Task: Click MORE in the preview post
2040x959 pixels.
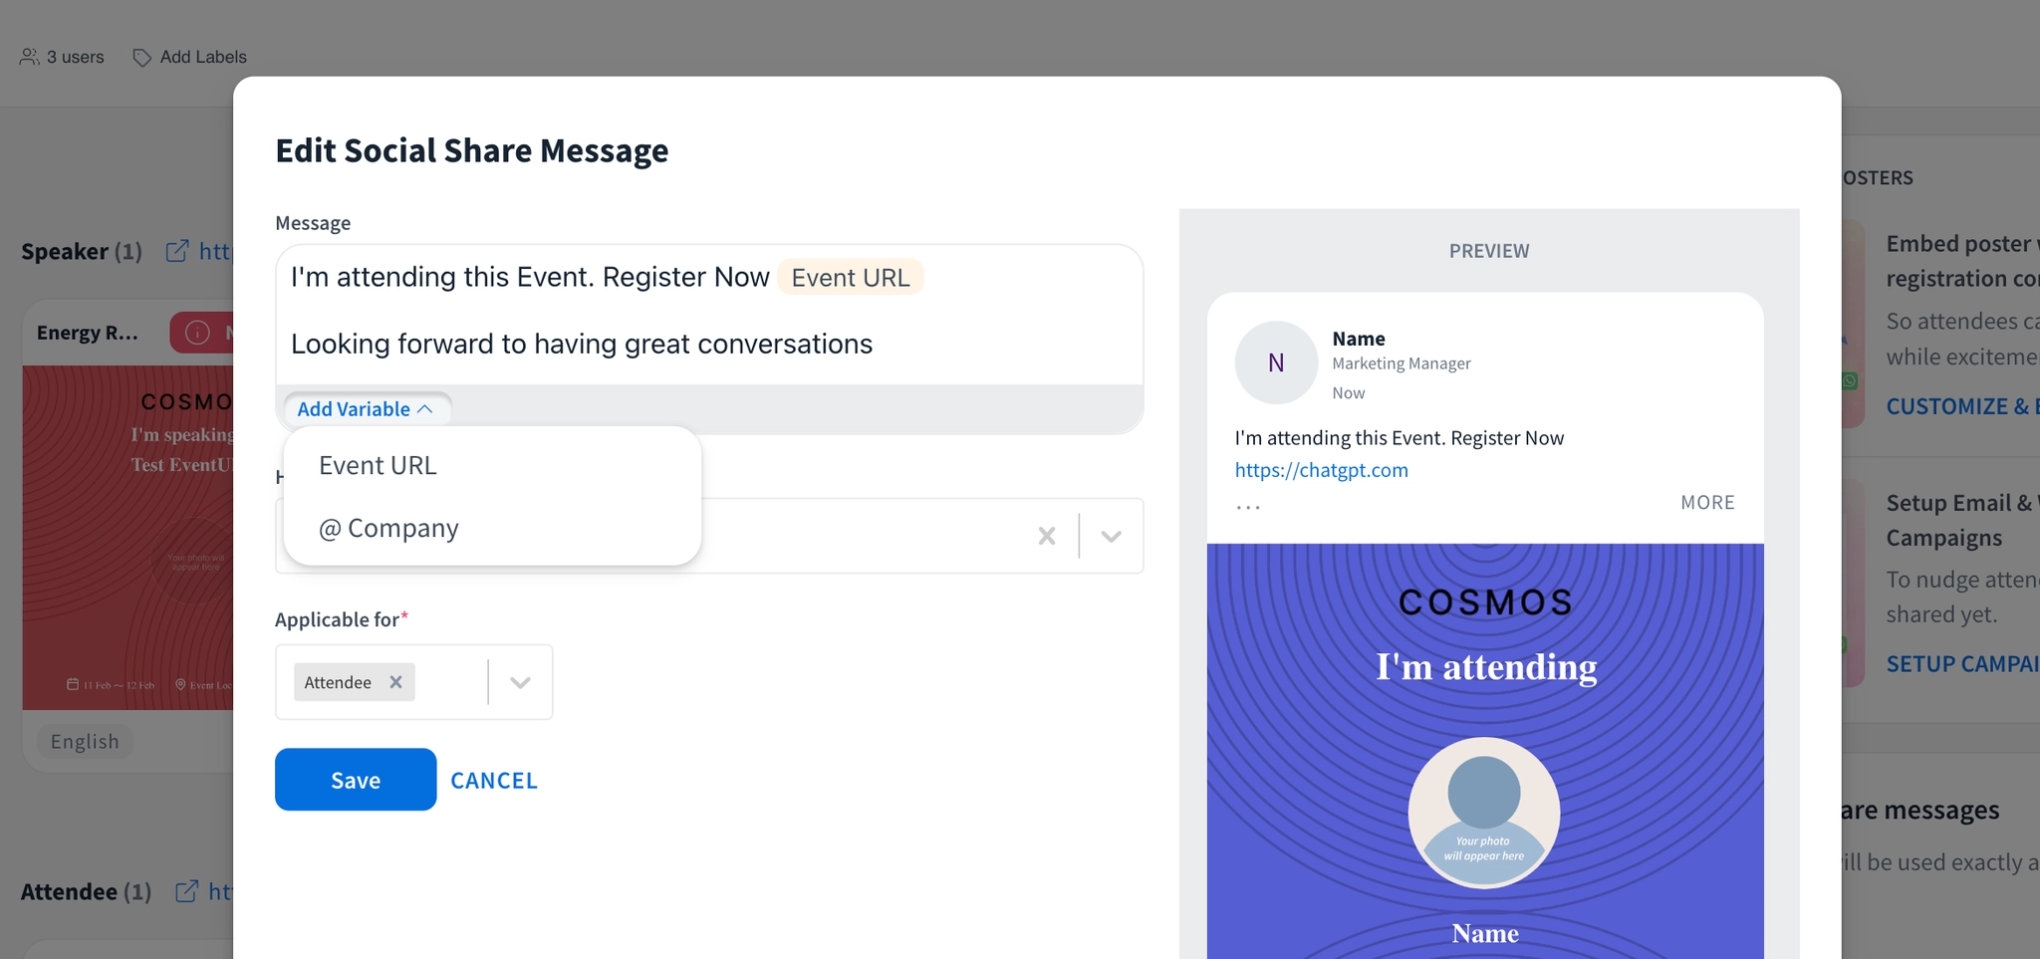Action: pos(1707,502)
